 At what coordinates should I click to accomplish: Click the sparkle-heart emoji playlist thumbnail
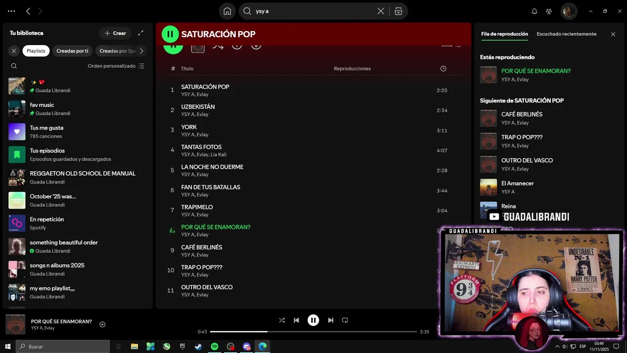tap(17, 86)
